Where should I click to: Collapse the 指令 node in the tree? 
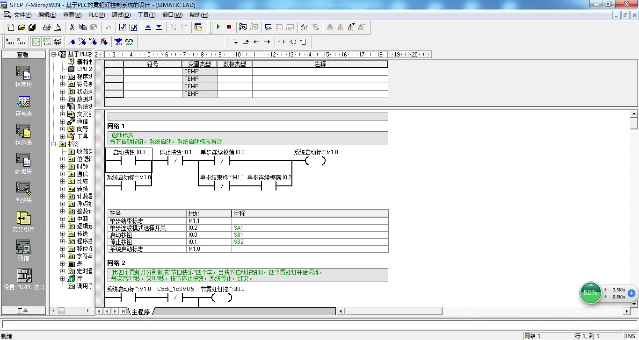pos(53,144)
